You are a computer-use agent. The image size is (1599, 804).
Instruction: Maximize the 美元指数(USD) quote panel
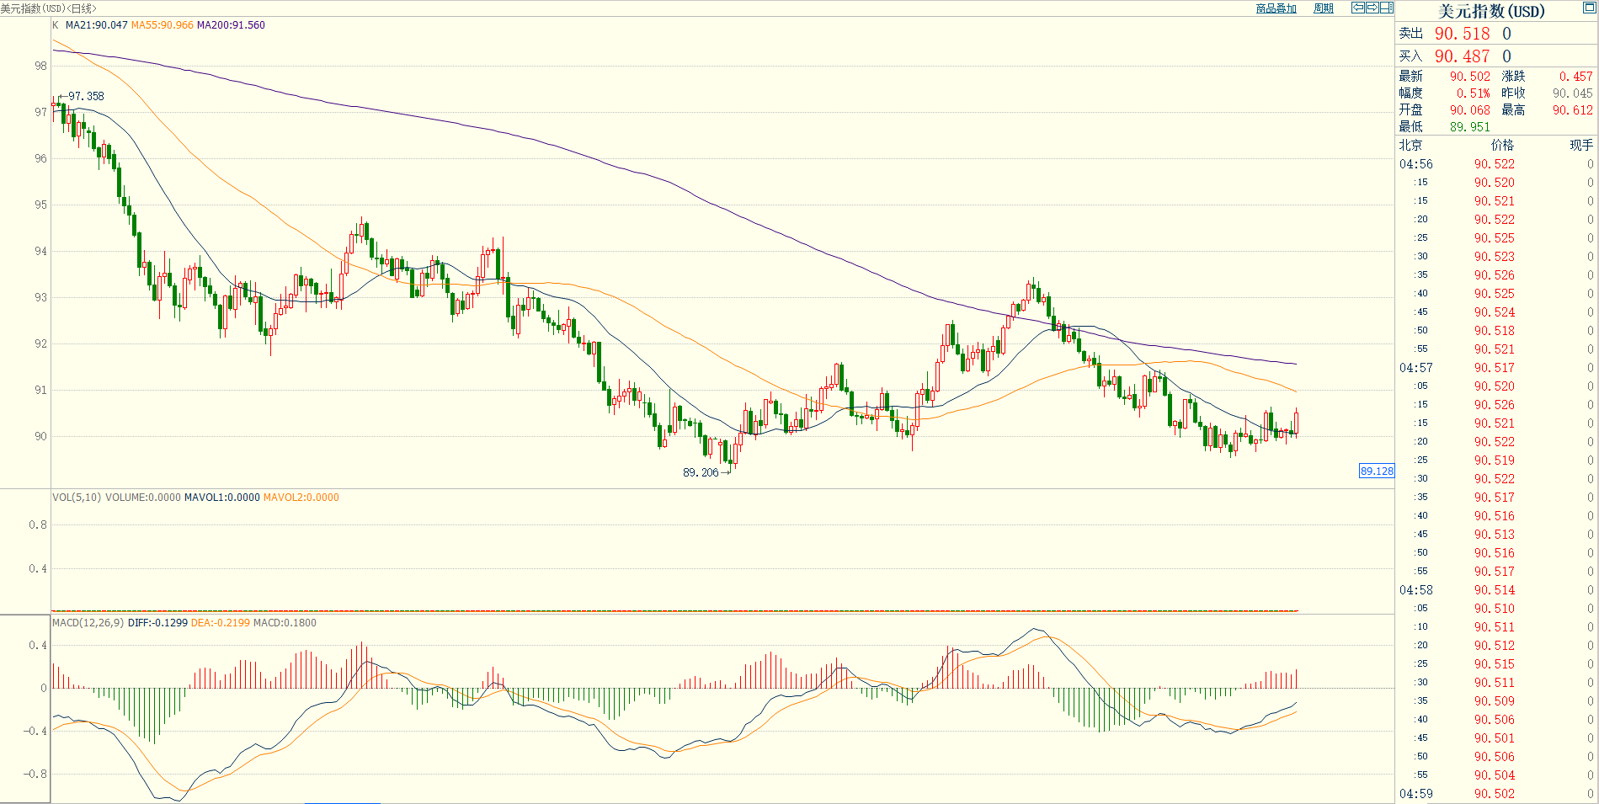tap(1589, 8)
